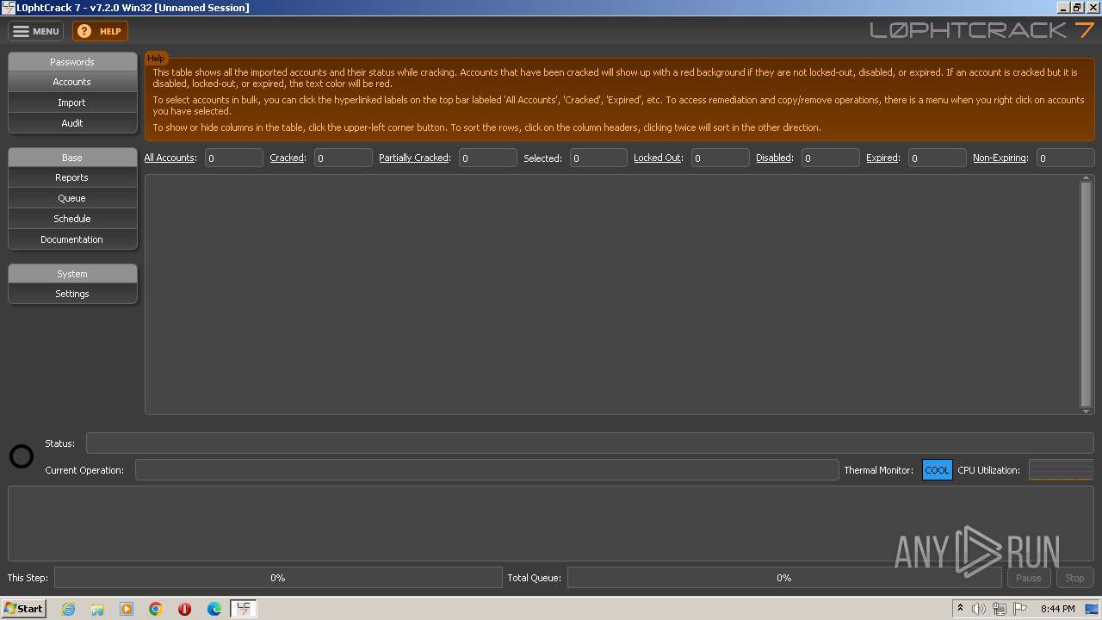The width and height of the screenshot is (1102, 620).
Task: Click the orange HELP question-mark button
Action: coord(100,31)
